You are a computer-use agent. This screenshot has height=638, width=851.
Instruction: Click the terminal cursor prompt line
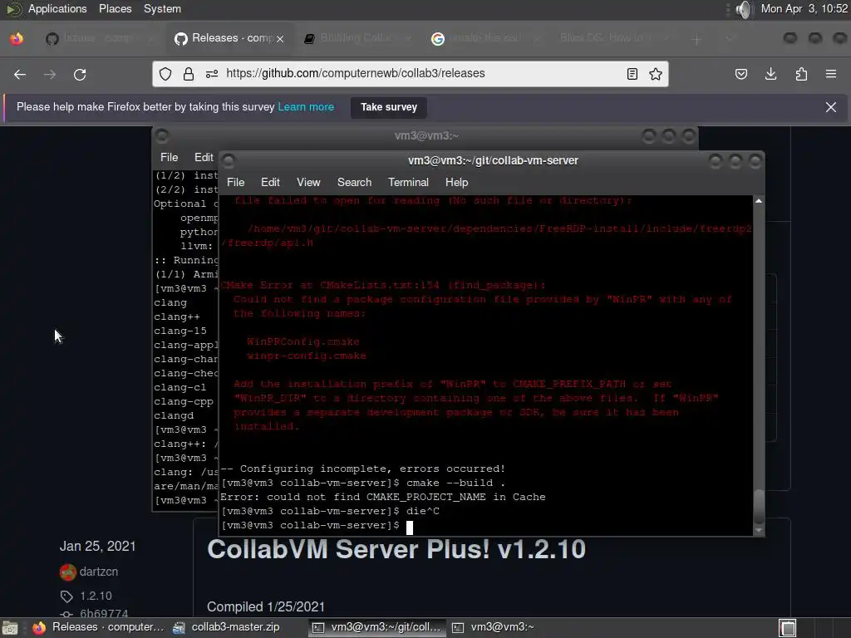click(x=317, y=525)
